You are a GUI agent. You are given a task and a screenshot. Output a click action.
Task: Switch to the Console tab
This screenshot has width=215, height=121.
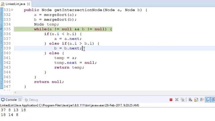coord(11,100)
